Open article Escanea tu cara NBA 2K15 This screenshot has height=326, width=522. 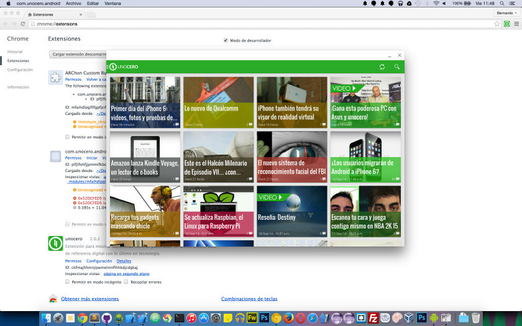(365, 211)
